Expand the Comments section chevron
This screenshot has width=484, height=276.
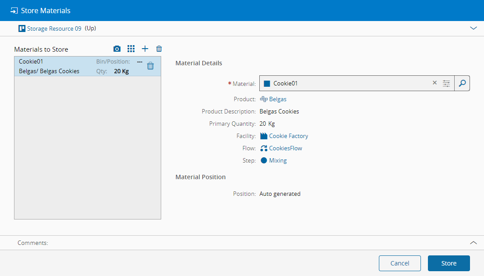[473, 243]
